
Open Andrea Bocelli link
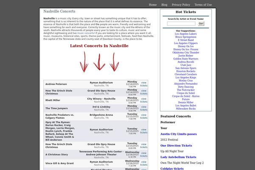[x=186, y=62]
